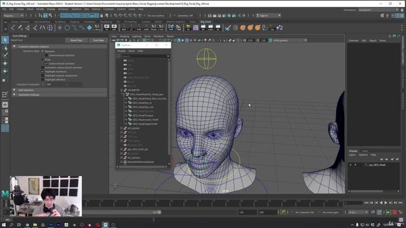Select the arrow Select tool in toolbox
Viewport: 406px width, 228px height.
click(x=5, y=39)
